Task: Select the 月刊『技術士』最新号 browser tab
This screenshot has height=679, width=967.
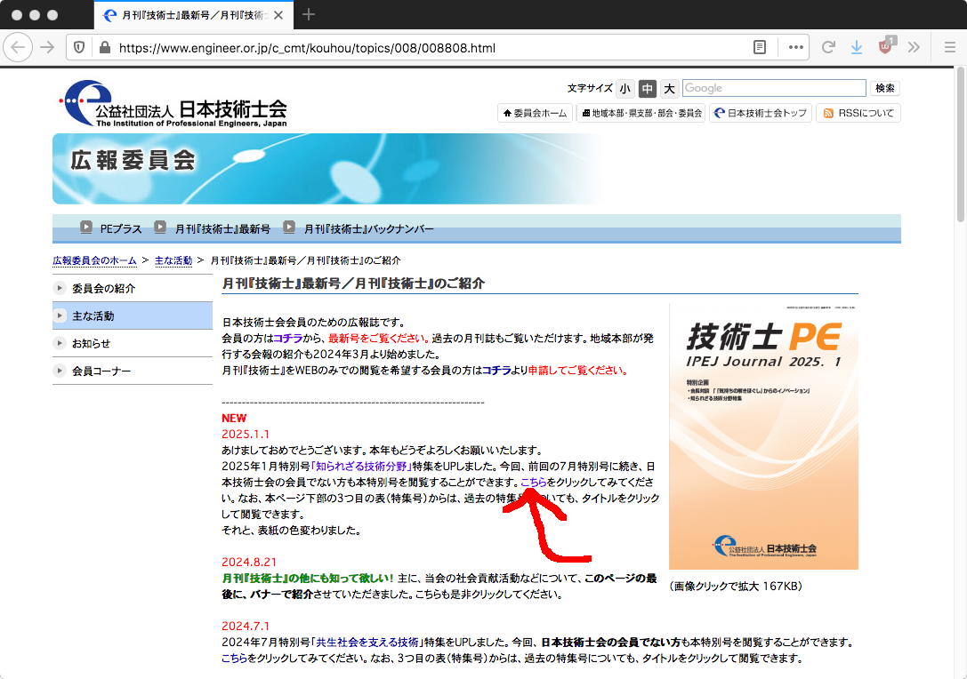Action: coord(194,15)
